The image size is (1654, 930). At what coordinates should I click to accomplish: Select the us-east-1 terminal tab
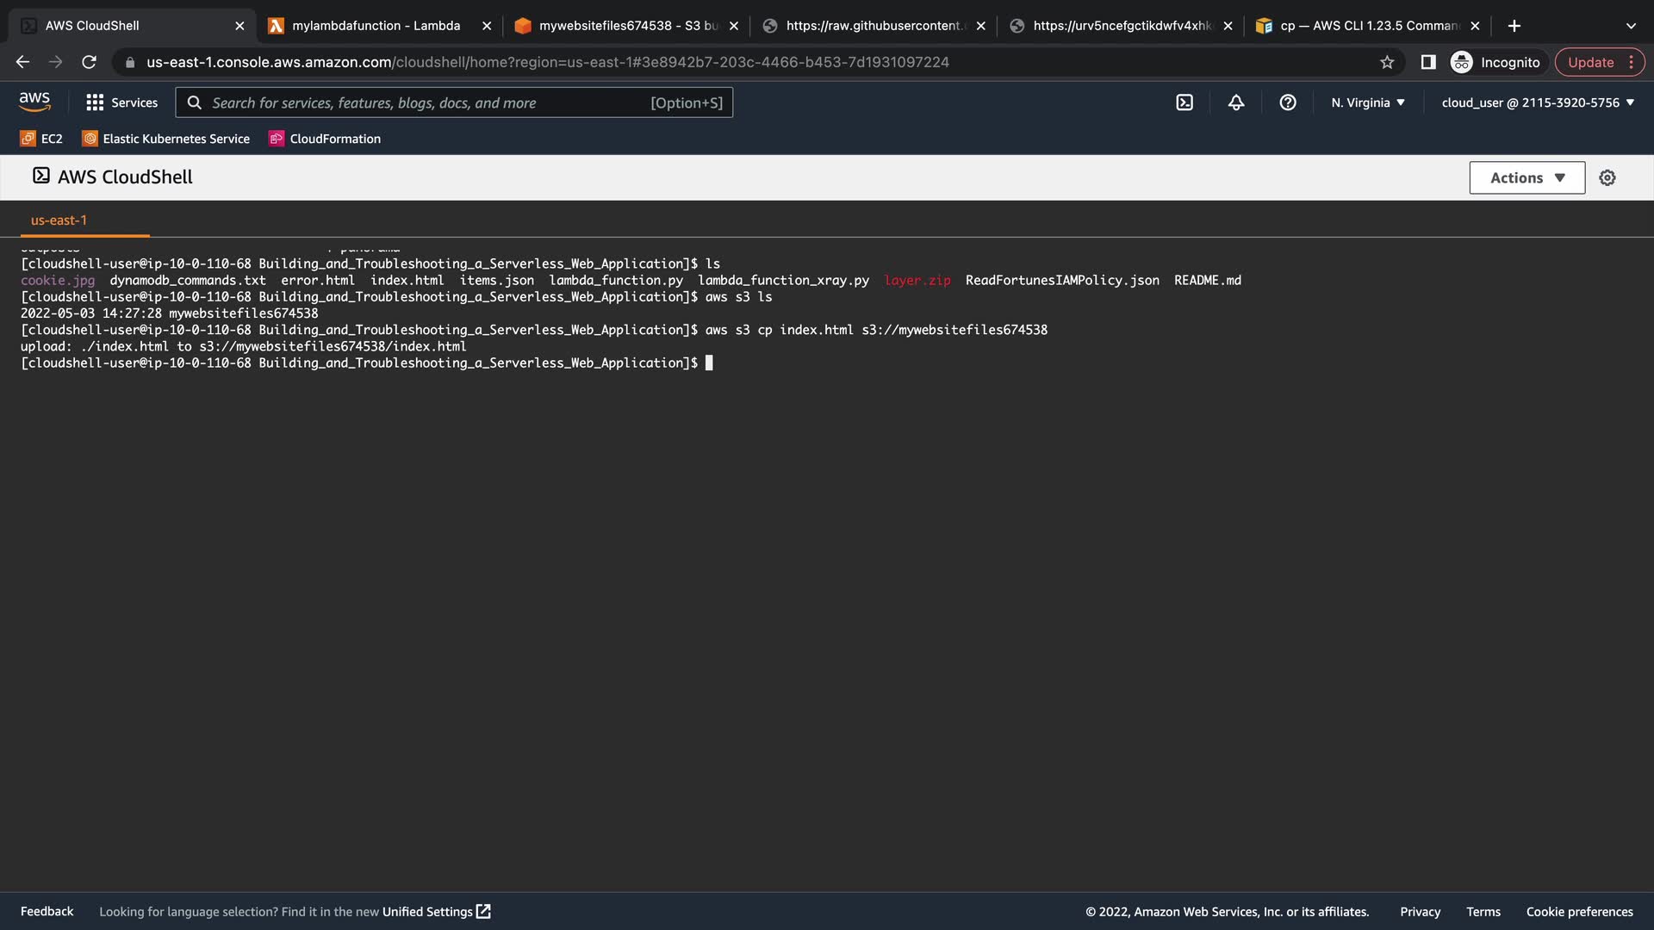59,220
